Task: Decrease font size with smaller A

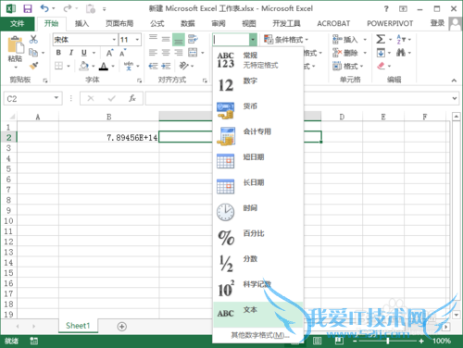Action: click(x=123, y=53)
